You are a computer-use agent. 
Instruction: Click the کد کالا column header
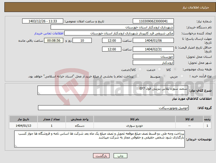[189, 119]
